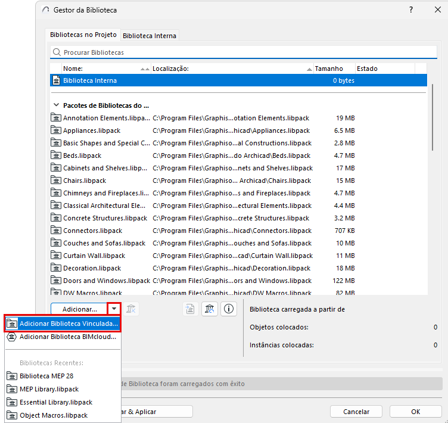Screen dimensions: 448x423
Task: Click the 122 MB size cell
Action: click(343, 281)
